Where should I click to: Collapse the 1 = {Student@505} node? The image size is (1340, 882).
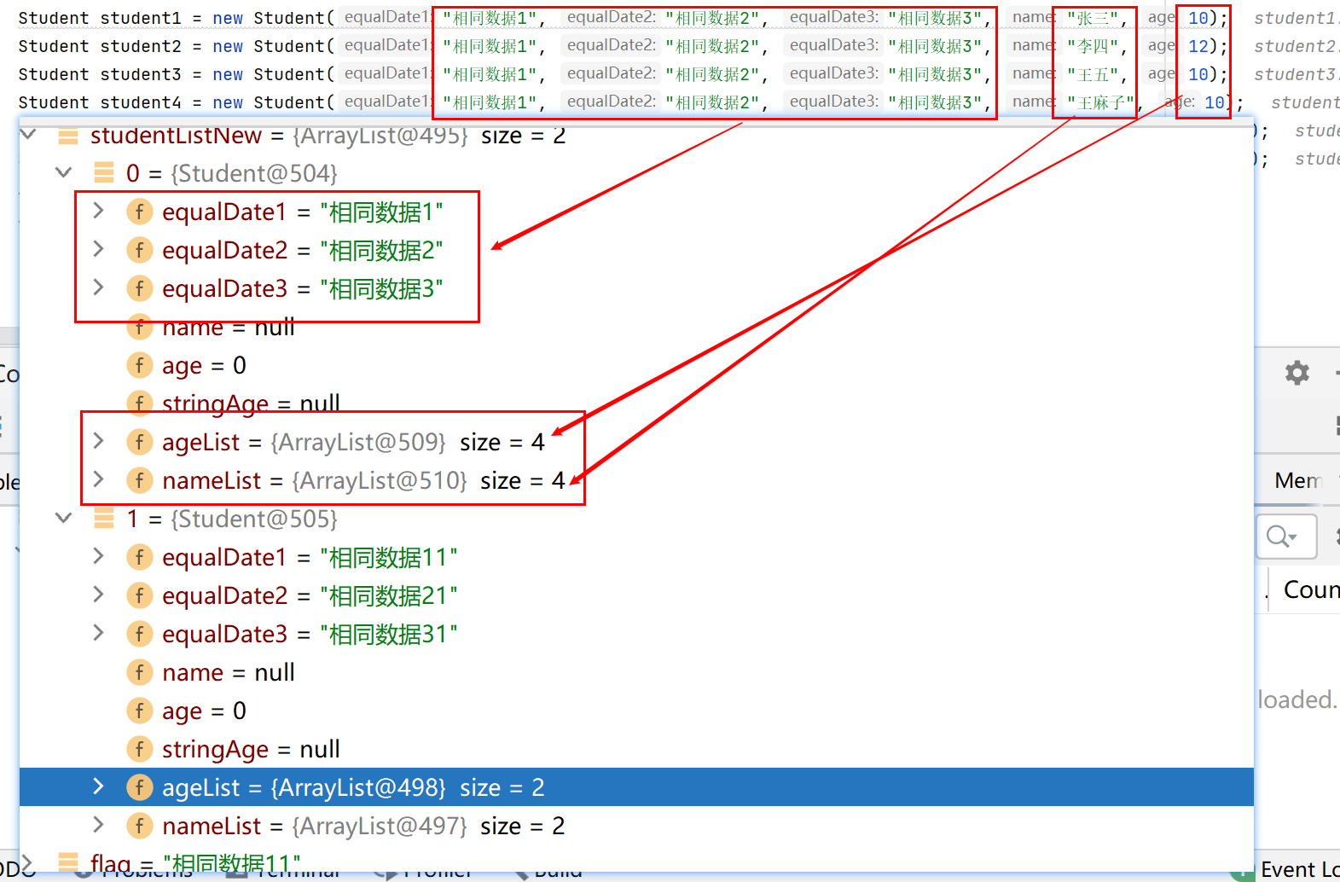[63, 519]
